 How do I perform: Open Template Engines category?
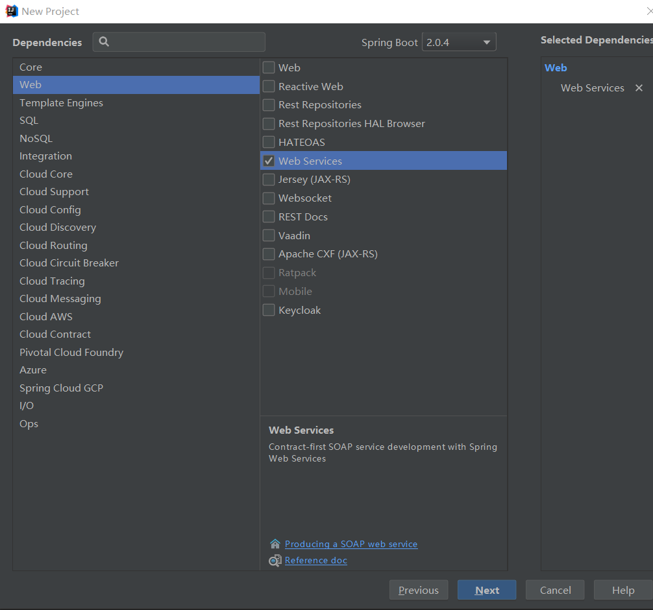coord(136,102)
